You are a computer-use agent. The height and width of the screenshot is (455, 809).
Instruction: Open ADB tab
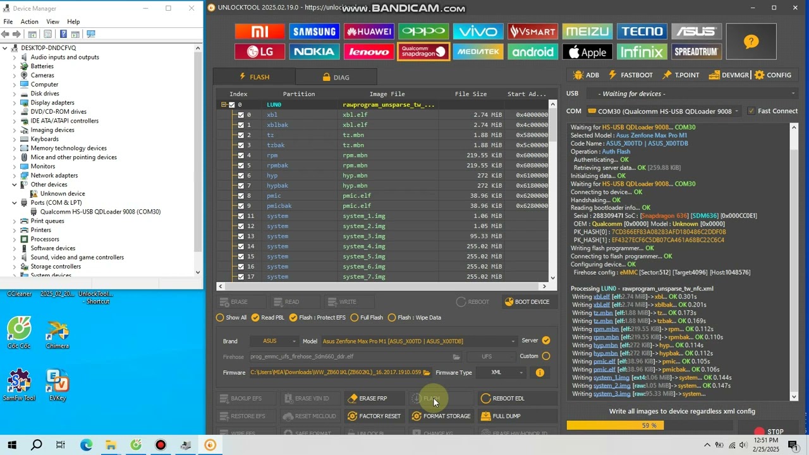coord(586,75)
